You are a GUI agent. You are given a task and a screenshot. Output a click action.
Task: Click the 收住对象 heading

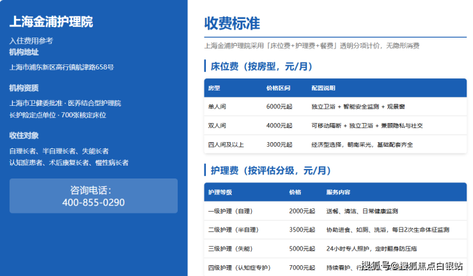[x=24, y=135]
